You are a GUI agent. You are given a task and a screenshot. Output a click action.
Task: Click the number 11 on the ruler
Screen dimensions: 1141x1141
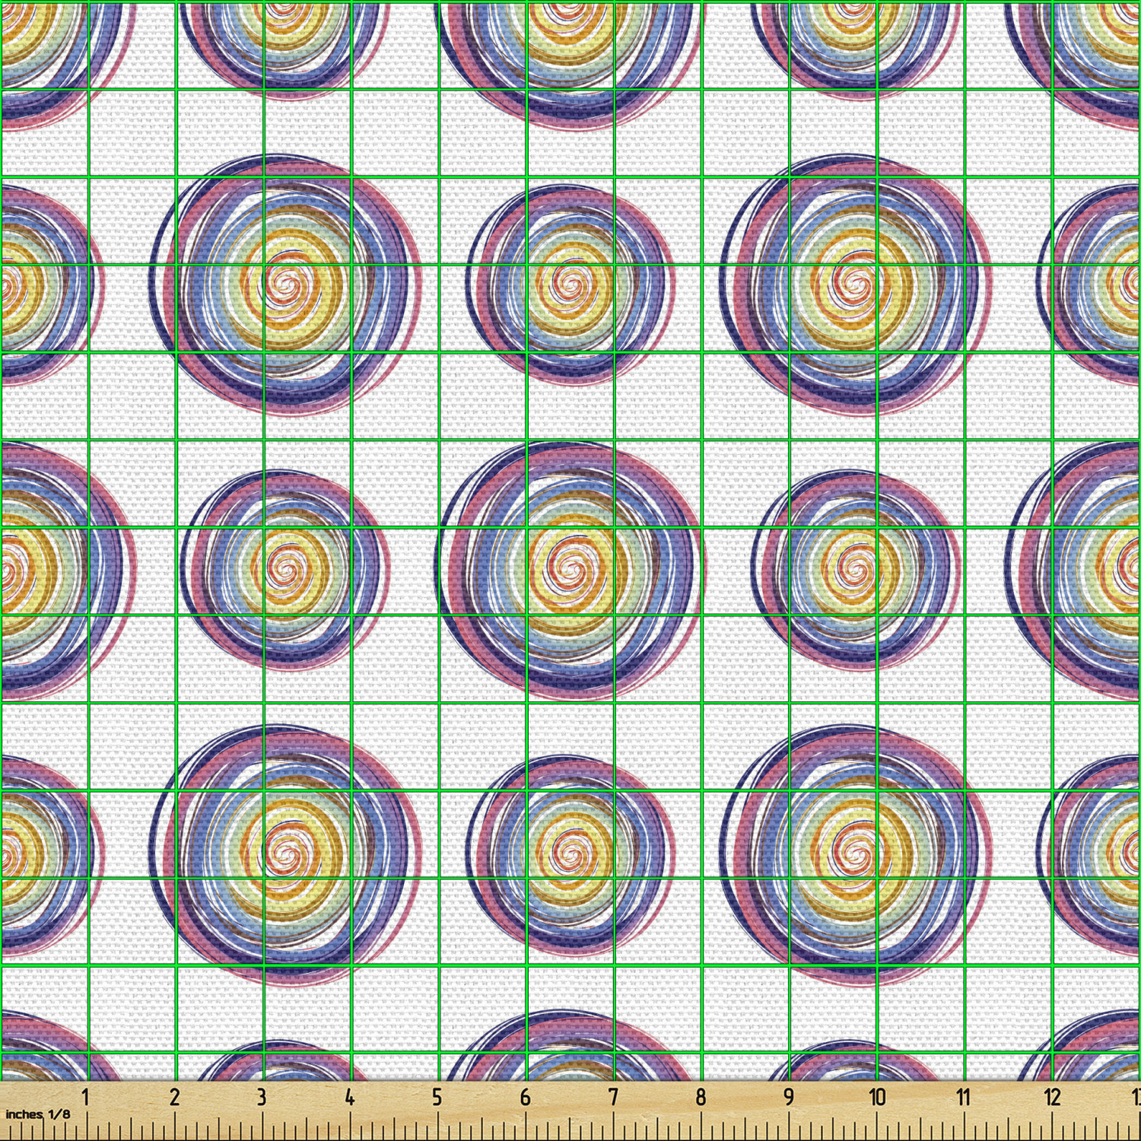click(x=964, y=1097)
